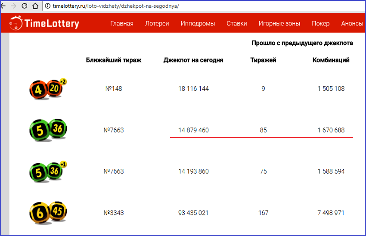Image resolution: width=366 pixels, height=236 pixels.
Task: Select the 4 of 20 lottery balls icon
Action: [x=48, y=89]
